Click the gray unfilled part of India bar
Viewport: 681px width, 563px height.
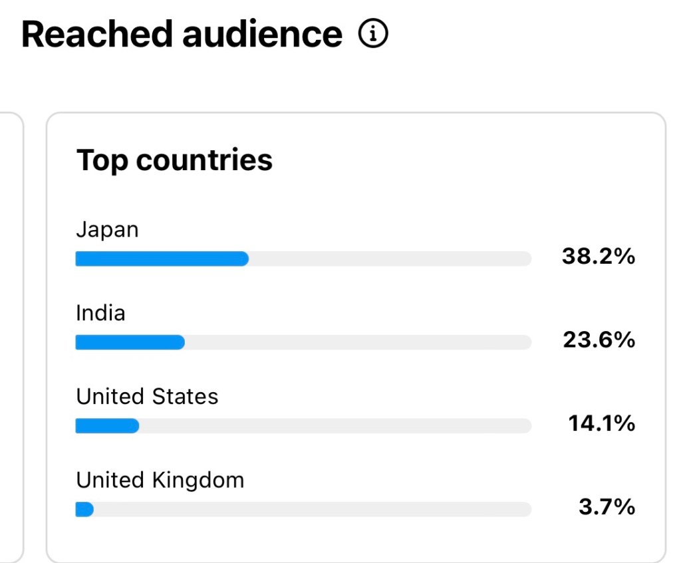point(358,342)
